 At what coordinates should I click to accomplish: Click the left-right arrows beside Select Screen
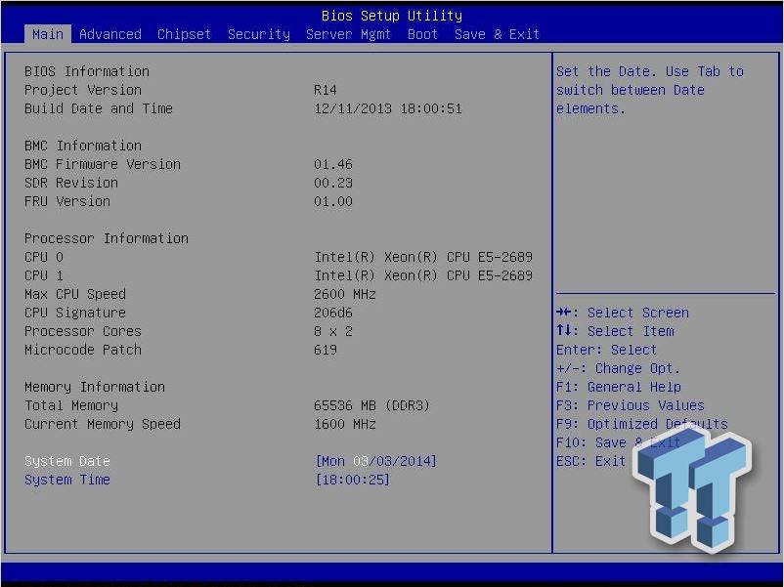[565, 313]
